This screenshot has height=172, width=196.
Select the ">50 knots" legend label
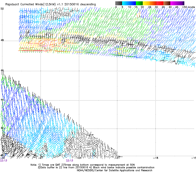click(x=188, y=7)
